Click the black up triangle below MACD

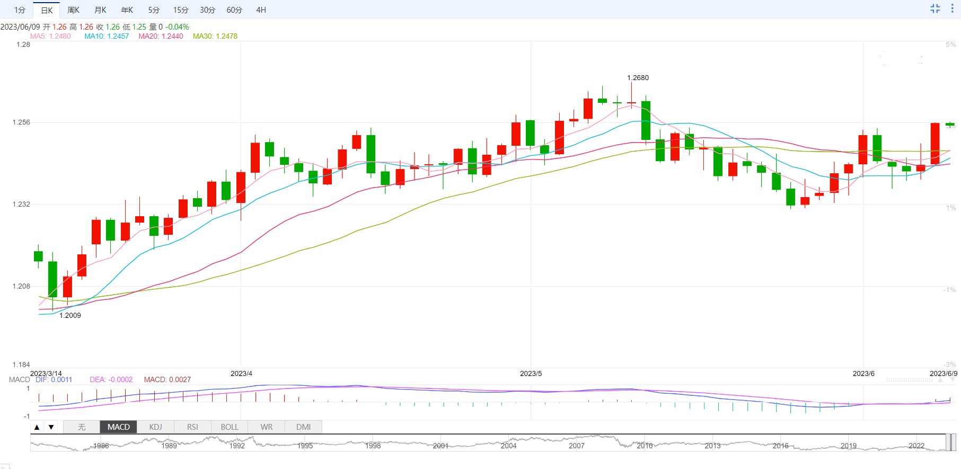[x=37, y=427]
